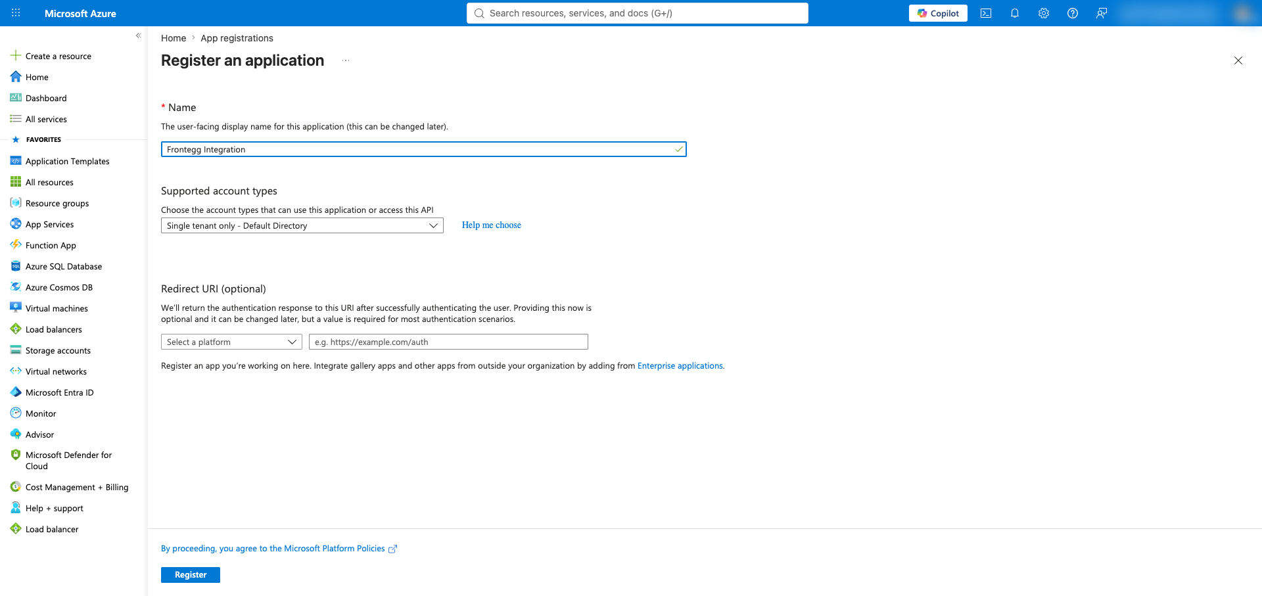Go to Home in the breadcrumb
Screen dimensions: 1262x596
[x=174, y=38]
